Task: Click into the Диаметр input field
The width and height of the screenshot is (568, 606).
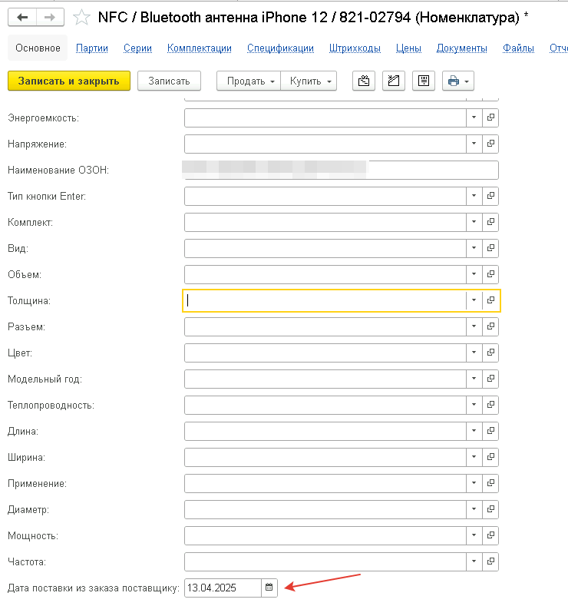Action: click(325, 509)
